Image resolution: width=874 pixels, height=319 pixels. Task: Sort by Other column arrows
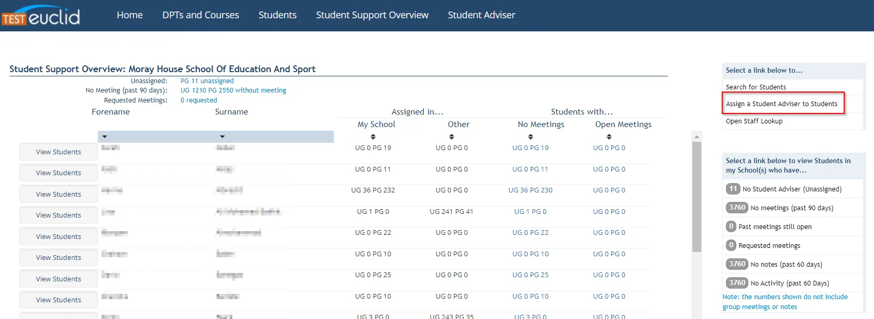point(452,136)
